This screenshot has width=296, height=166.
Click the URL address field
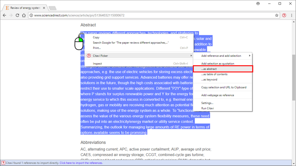[x=153, y=16]
